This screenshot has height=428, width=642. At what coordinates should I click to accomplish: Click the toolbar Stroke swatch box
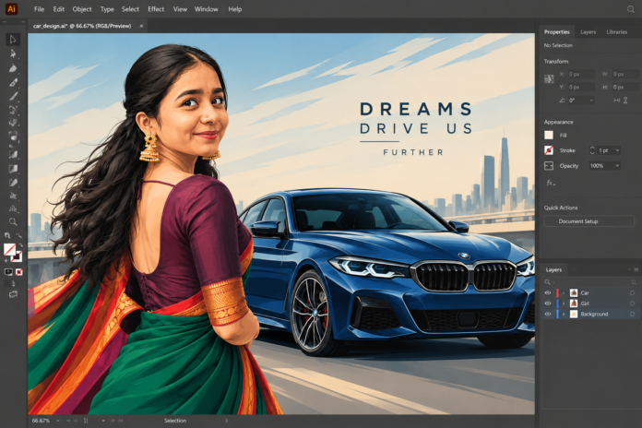point(18,256)
